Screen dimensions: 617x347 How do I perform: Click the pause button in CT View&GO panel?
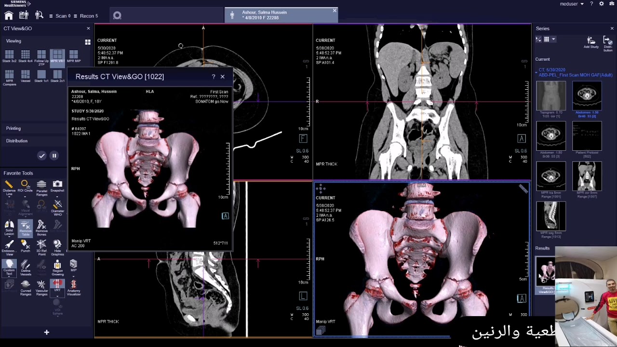54,156
